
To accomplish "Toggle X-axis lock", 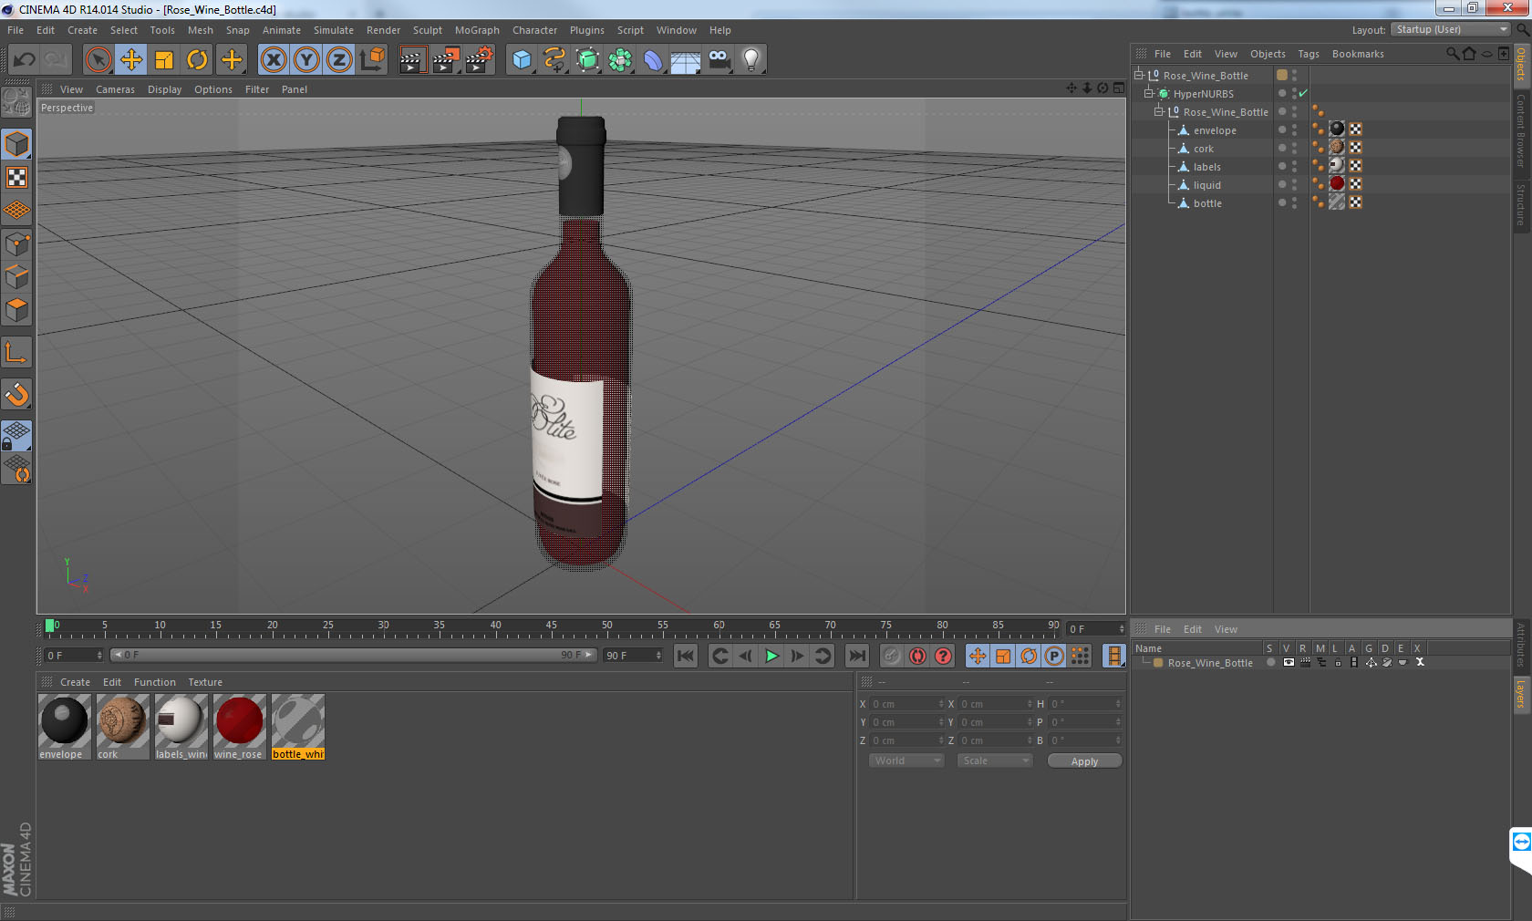I will [x=273, y=60].
